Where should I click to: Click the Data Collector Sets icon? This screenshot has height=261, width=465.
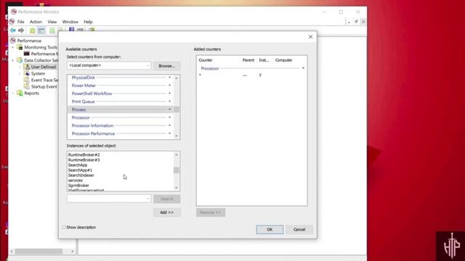[20, 60]
